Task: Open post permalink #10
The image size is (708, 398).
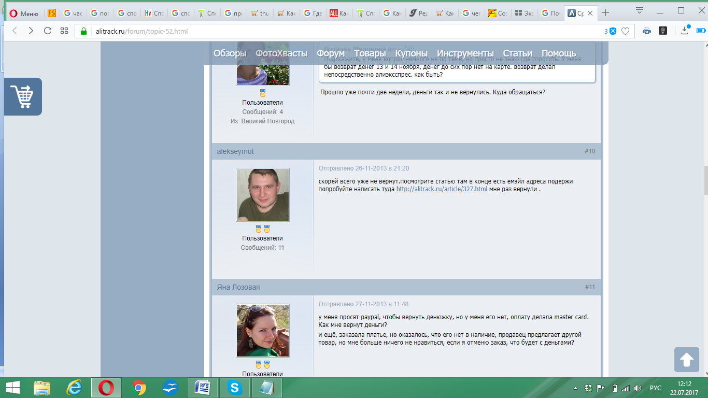Action: (x=590, y=151)
